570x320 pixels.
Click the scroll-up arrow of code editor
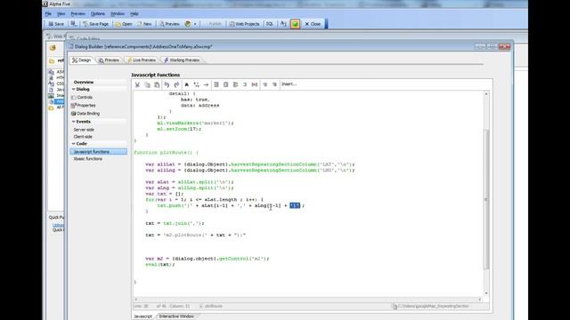tap(486, 94)
